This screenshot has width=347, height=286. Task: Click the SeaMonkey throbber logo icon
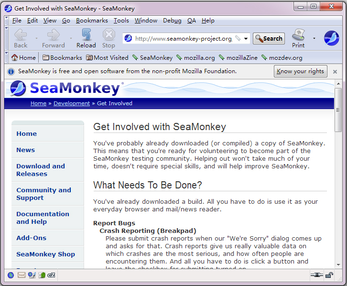pos(331,38)
